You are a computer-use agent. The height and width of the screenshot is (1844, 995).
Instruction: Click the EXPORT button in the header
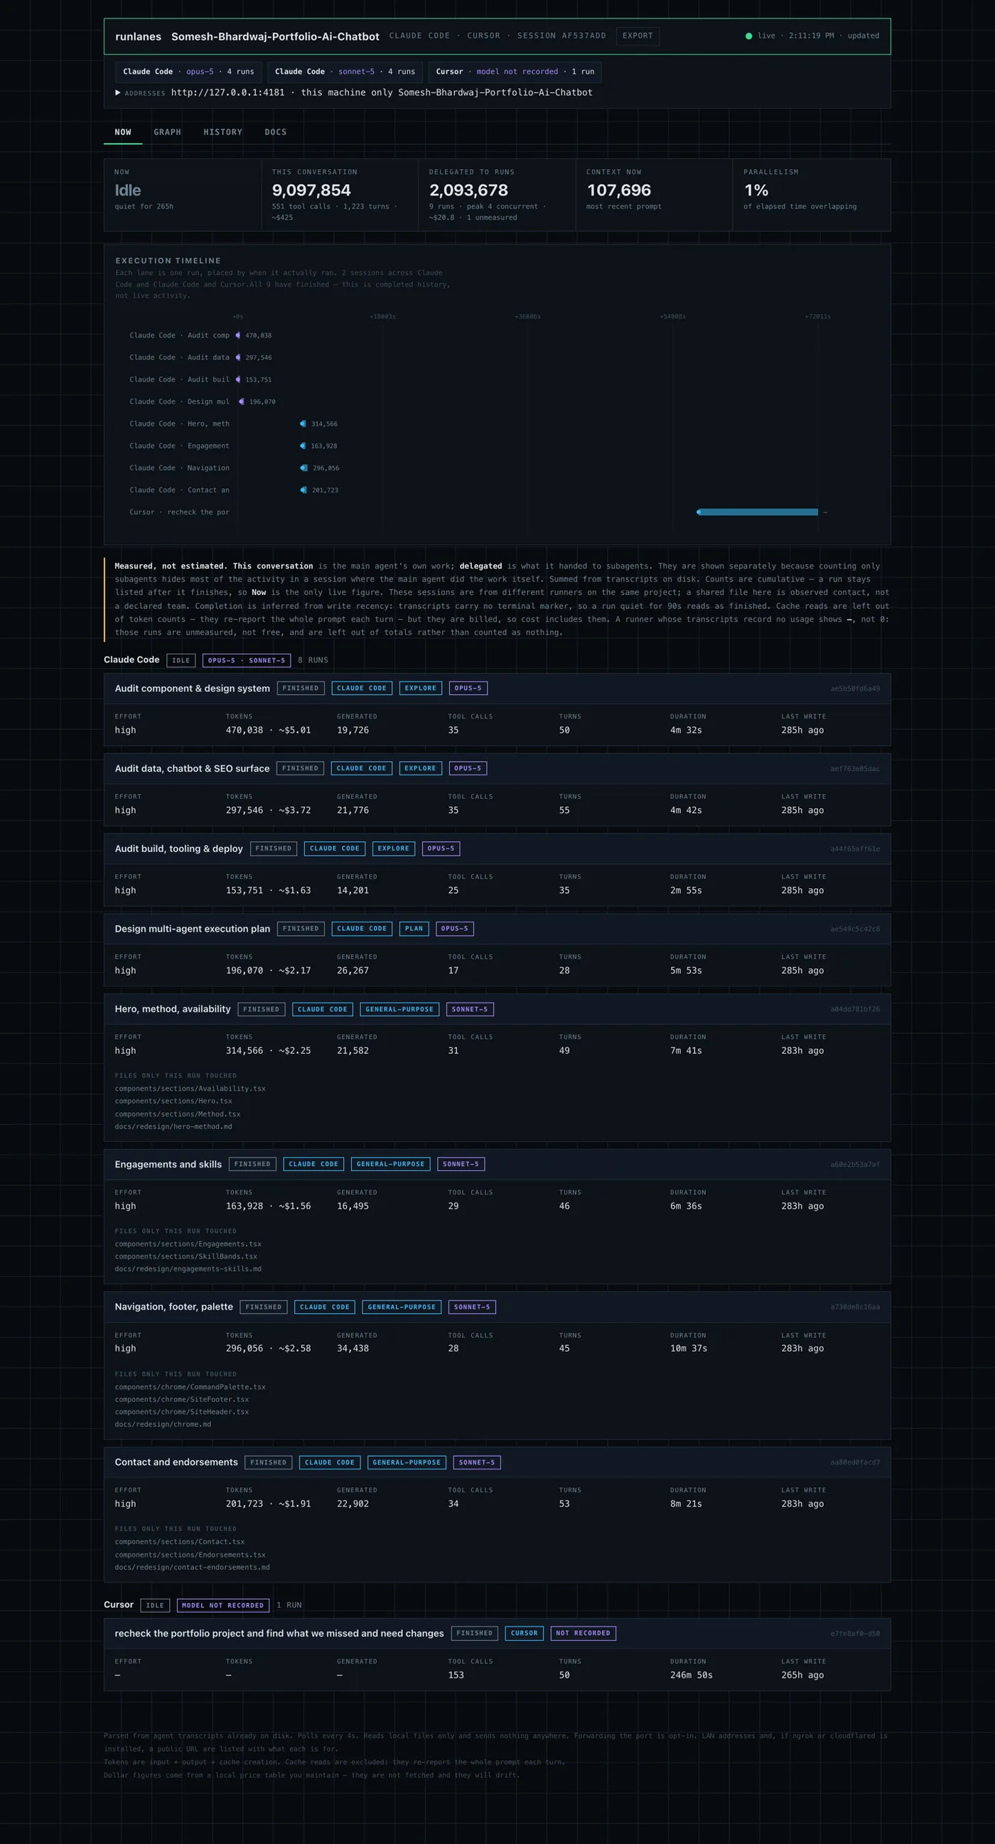[637, 36]
